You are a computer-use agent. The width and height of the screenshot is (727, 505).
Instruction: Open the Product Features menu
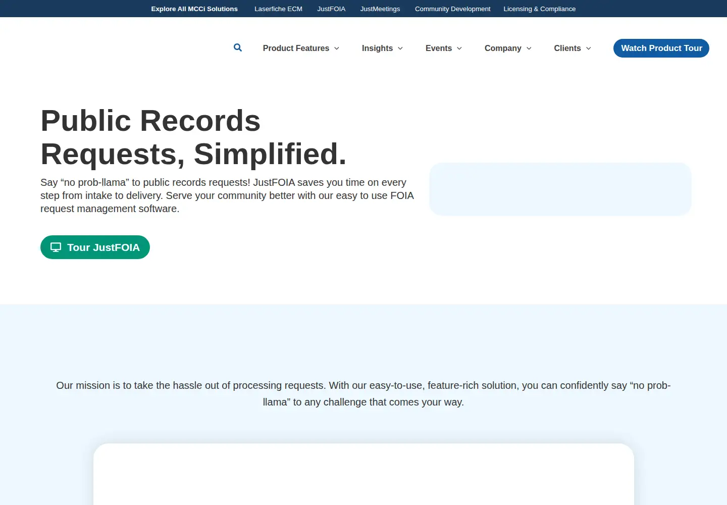point(296,48)
